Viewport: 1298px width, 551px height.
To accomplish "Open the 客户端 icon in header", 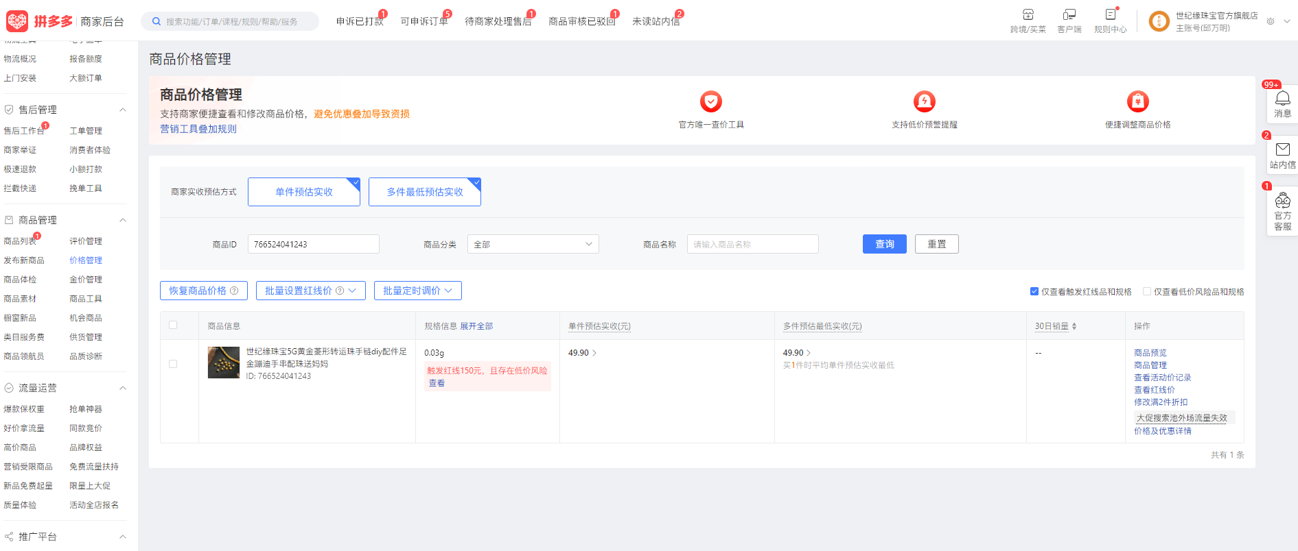I will tap(1069, 15).
